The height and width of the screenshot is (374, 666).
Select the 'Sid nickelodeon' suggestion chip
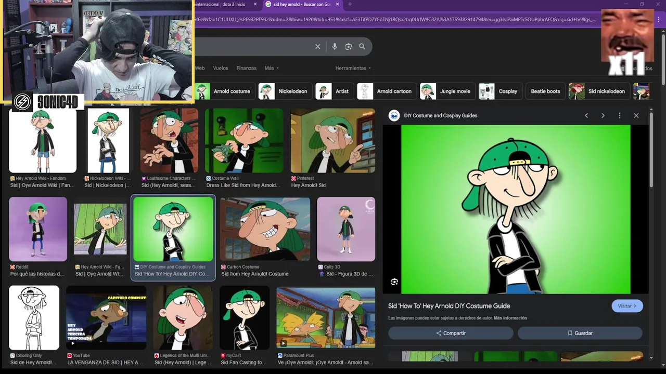598,91
